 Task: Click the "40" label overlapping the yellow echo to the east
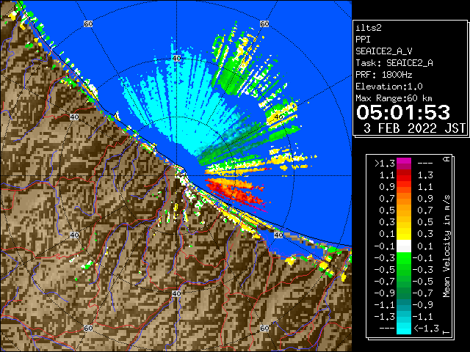(x=279, y=117)
